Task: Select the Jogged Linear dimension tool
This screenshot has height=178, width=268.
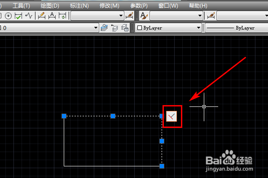Action: tap(29, 16)
